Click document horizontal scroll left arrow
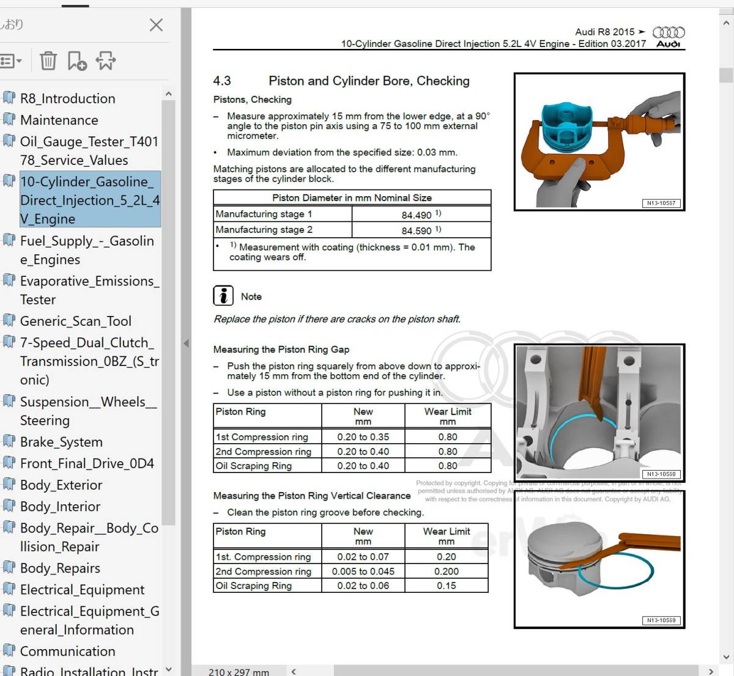This screenshot has height=676, width=734. (294, 671)
